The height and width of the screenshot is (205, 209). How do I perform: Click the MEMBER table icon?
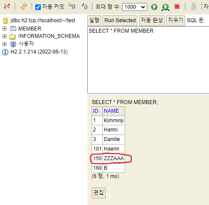[13, 29]
